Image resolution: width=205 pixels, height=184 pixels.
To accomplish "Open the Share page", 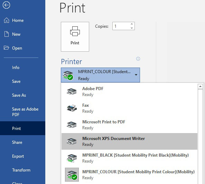I will (x=22, y=142).
